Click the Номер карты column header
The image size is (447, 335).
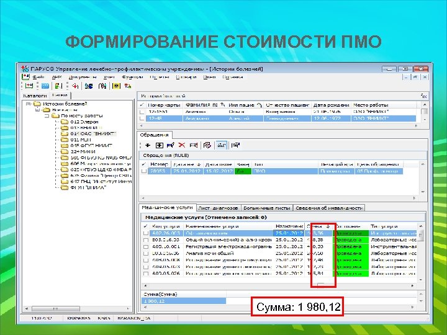coord(164,105)
